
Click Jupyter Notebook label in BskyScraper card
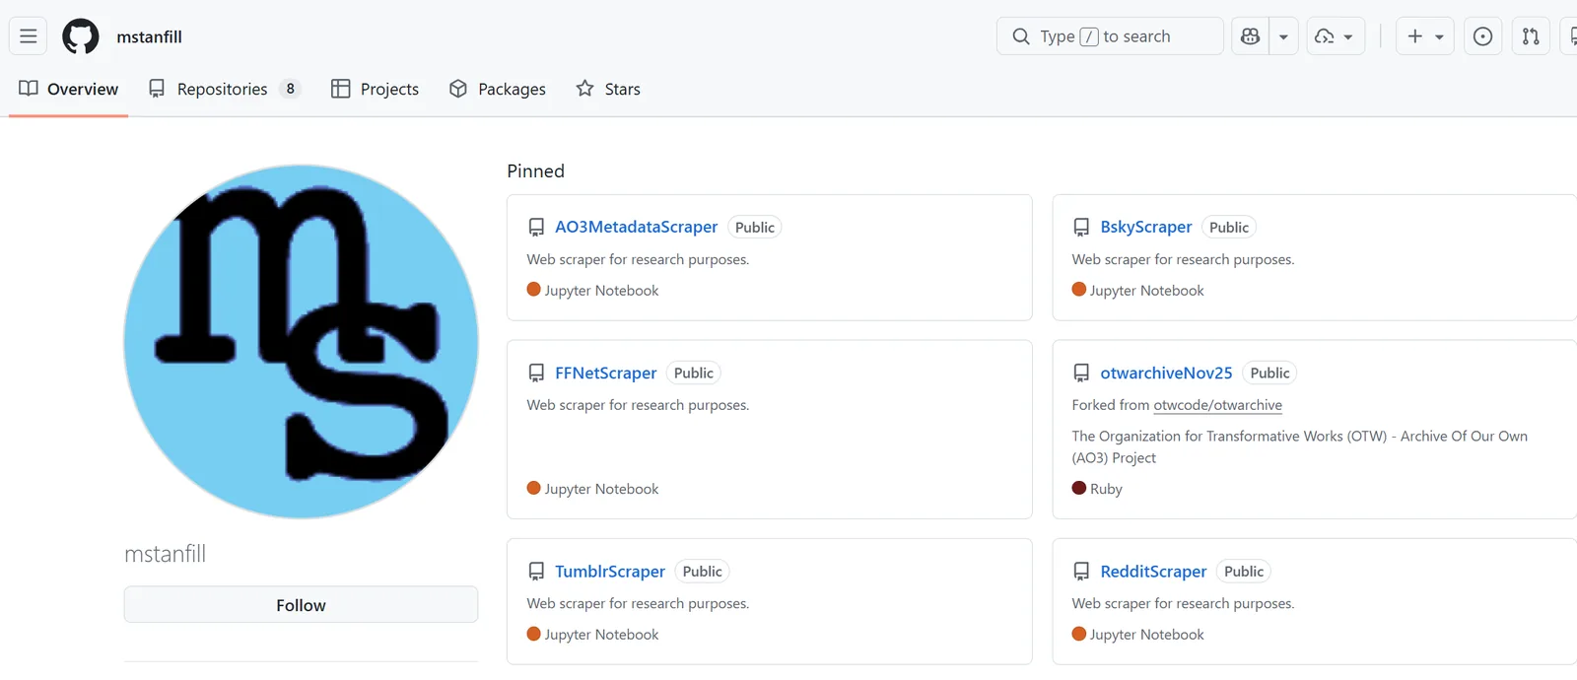[1147, 291]
